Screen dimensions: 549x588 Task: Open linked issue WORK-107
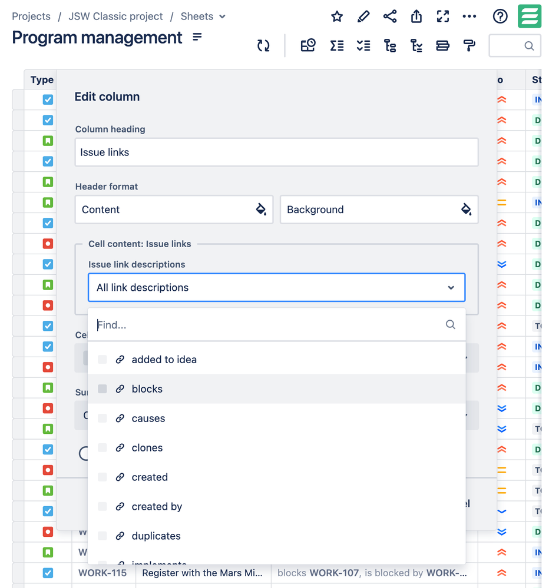point(334,573)
